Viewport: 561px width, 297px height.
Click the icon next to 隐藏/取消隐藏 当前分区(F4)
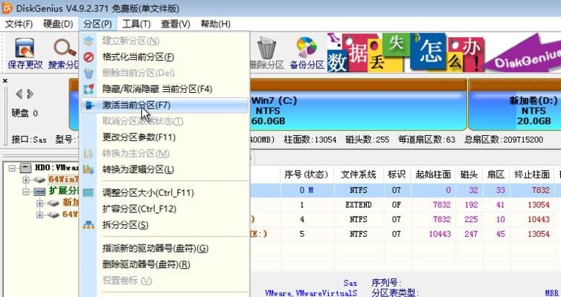pos(89,89)
